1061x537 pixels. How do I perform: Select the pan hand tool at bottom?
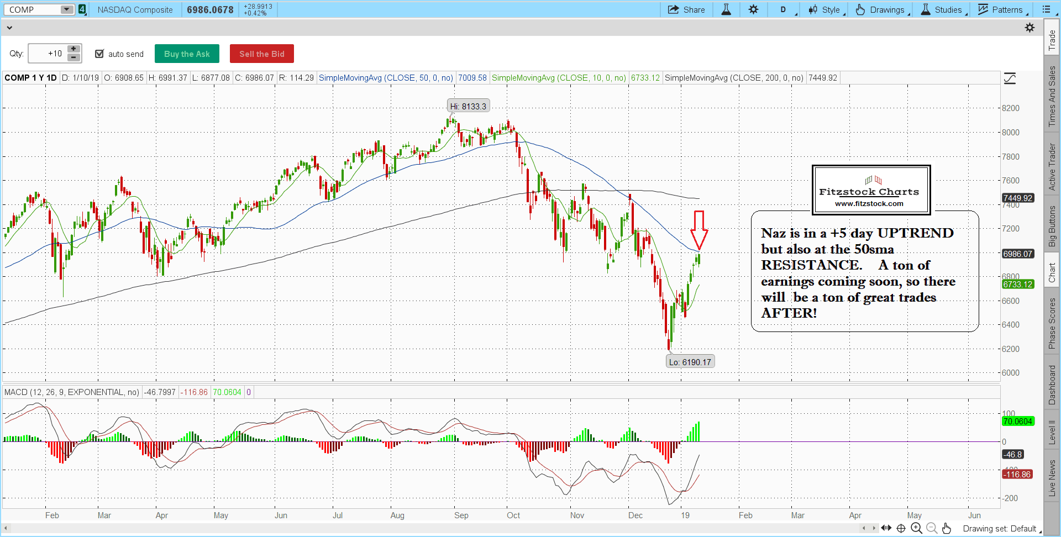click(x=947, y=528)
